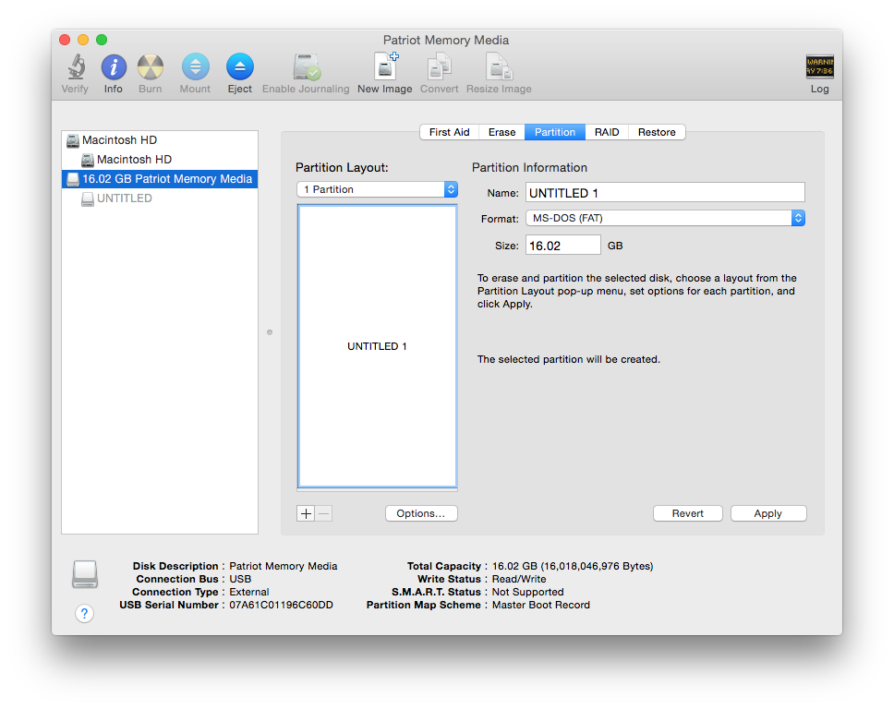
Task: Select the UNTITLED volume in sidebar
Action: coord(160,198)
